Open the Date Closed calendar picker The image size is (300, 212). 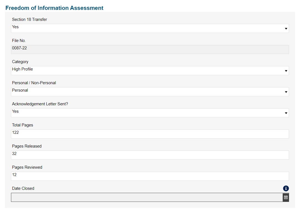coord(286,197)
